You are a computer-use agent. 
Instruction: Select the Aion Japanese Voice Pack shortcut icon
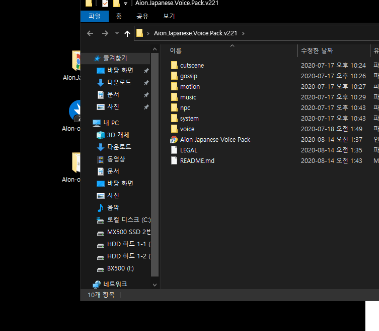point(174,140)
